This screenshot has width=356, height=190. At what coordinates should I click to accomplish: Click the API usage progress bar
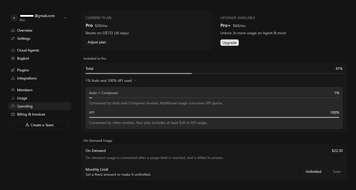(x=214, y=118)
